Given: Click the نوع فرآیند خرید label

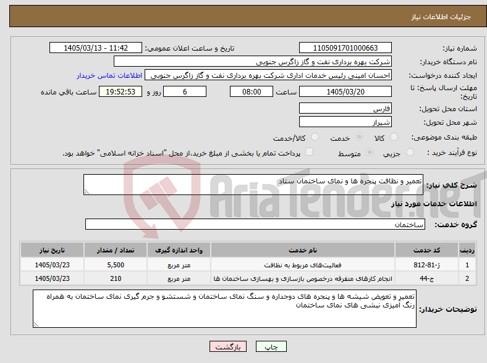Looking at the screenshot, I should coord(452,152).
